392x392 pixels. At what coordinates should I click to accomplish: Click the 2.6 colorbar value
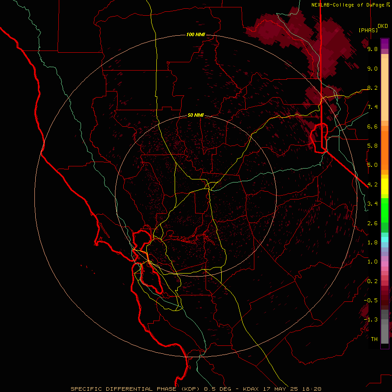(x=372, y=223)
